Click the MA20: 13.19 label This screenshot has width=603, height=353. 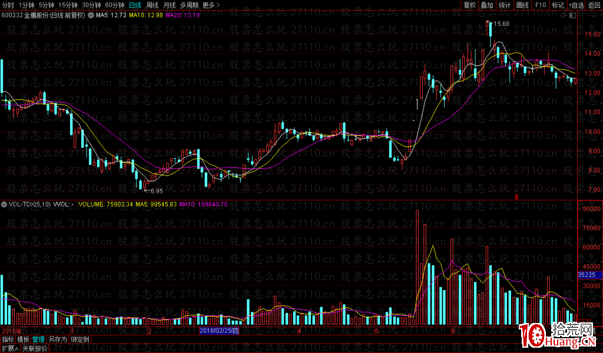click(x=183, y=15)
